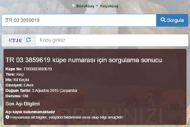Click the Irkı: Kıl Keçisi line
This screenshot has height=127, width=190.
point(17,80)
